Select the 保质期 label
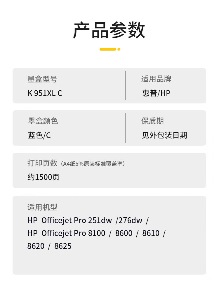This screenshot has width=219, height=293. coord(152,121)
